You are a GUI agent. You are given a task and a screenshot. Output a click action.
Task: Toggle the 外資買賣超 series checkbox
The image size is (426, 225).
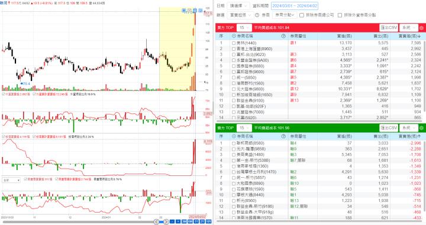coord(4,94)
